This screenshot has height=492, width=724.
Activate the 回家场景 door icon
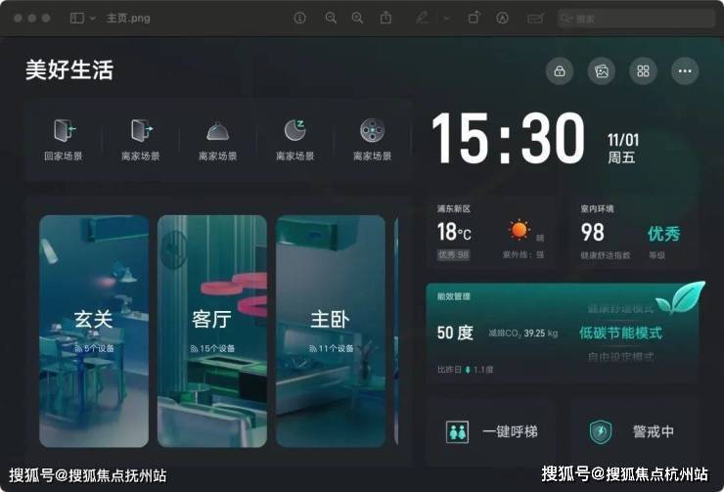64,131
